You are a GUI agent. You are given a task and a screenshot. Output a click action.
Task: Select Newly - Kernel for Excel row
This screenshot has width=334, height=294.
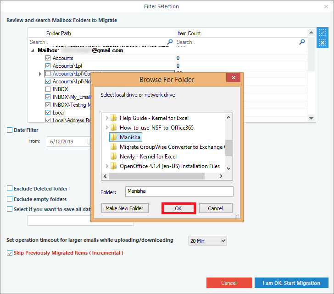coord(148,157)
